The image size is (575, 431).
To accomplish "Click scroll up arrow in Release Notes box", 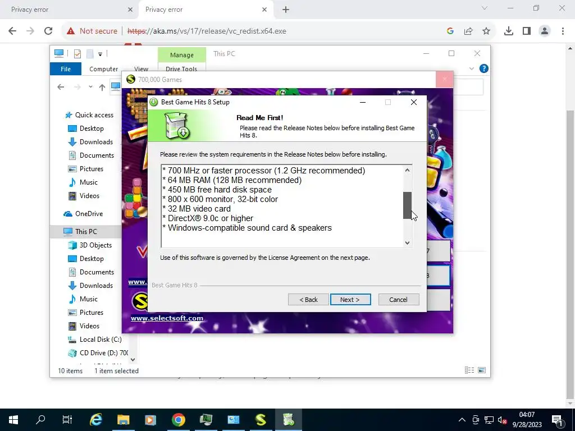I will click(407, 170).
